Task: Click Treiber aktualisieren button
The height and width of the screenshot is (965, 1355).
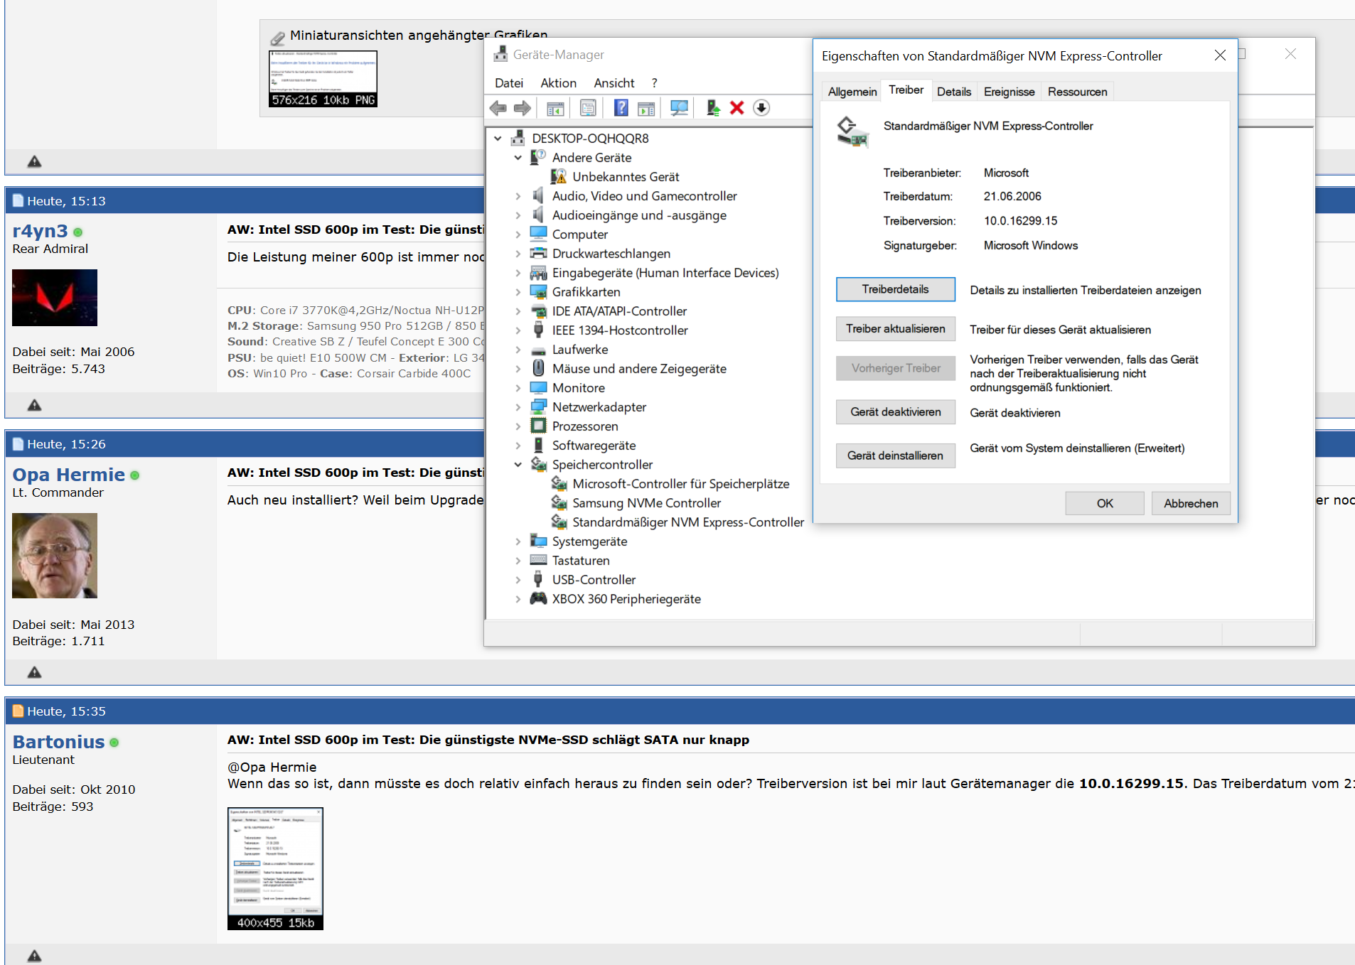Action: (x=895, y=328)
